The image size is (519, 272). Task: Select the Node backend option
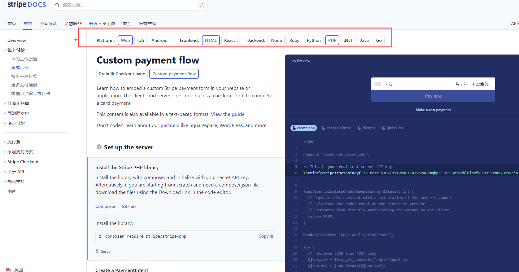pyautogui.click(x=277, y=40)
